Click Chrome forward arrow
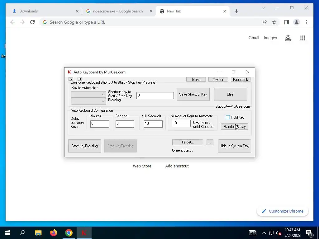The image size is (319, 239). (22, 22)
